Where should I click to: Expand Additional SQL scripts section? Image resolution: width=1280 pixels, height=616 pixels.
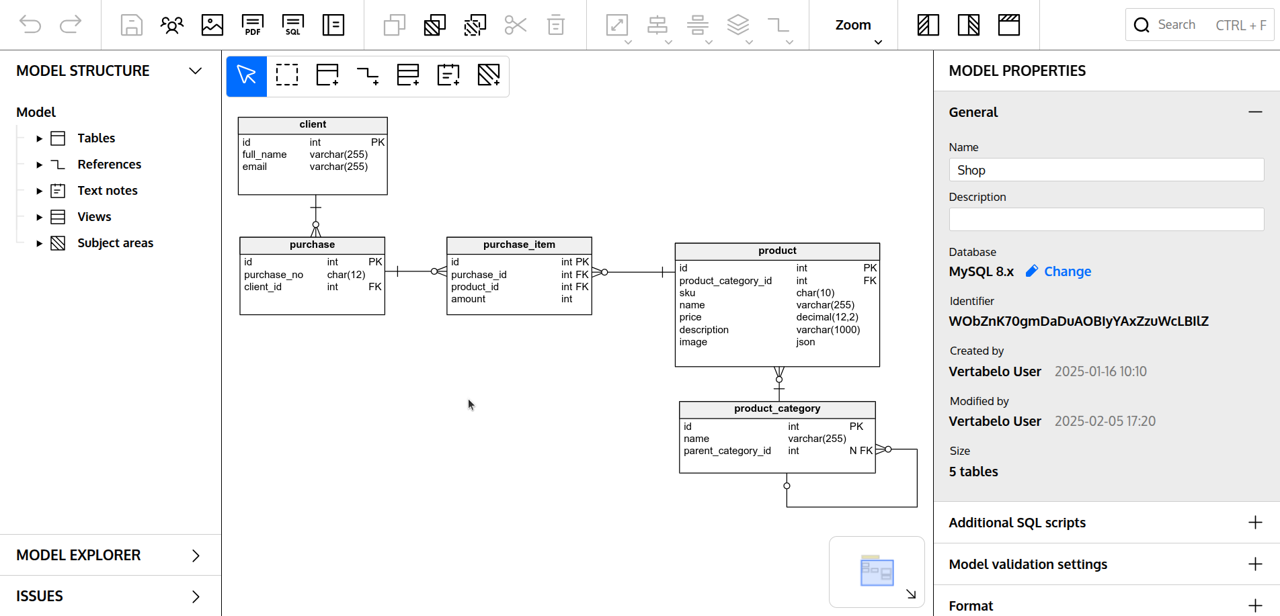pyautogui.click(x=1255, y=523)
